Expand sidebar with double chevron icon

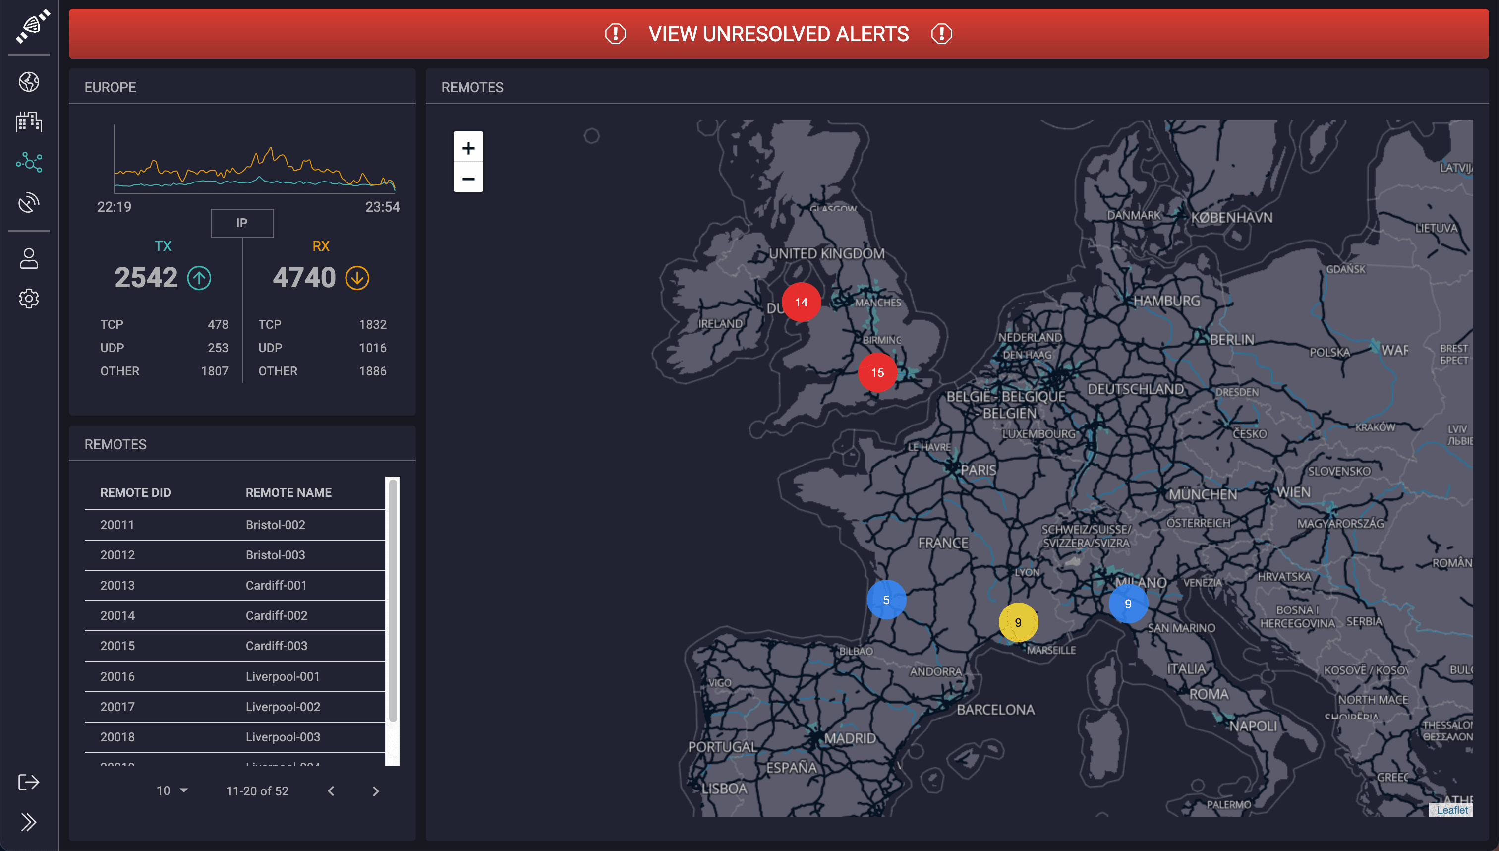click(x=29, y=822)
